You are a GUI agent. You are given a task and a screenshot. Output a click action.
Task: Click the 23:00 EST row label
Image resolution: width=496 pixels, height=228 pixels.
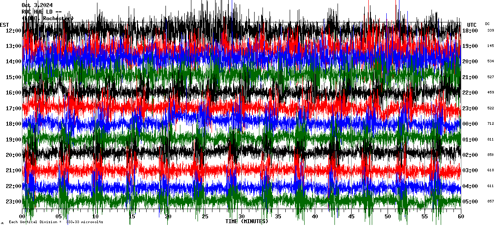click(14, 202)
